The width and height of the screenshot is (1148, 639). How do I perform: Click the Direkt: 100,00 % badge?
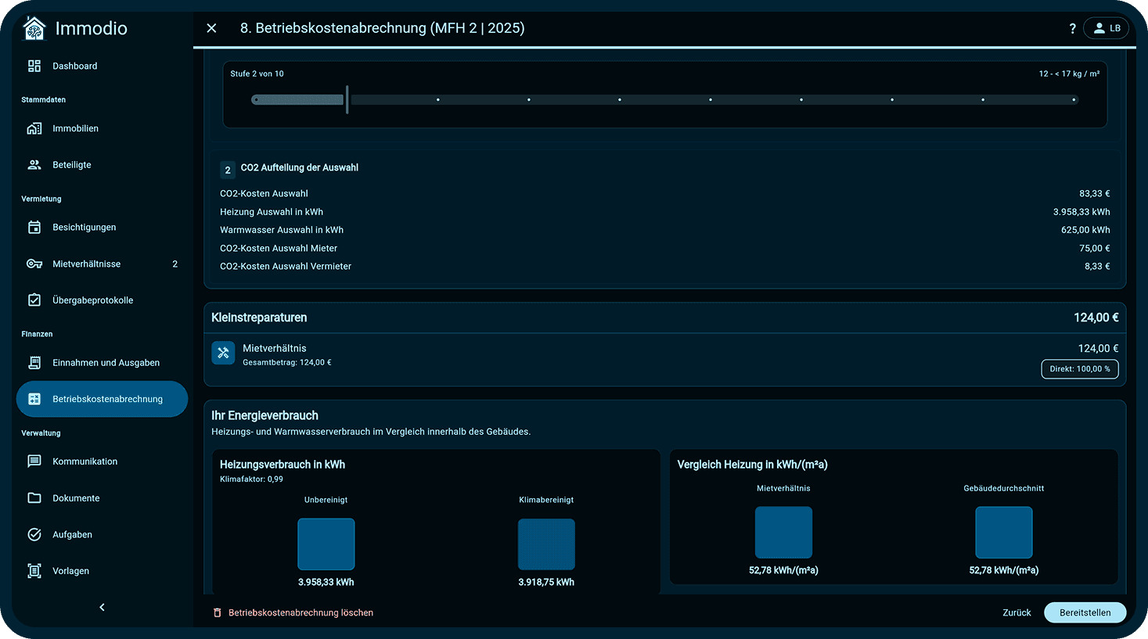click(1080, 369)
